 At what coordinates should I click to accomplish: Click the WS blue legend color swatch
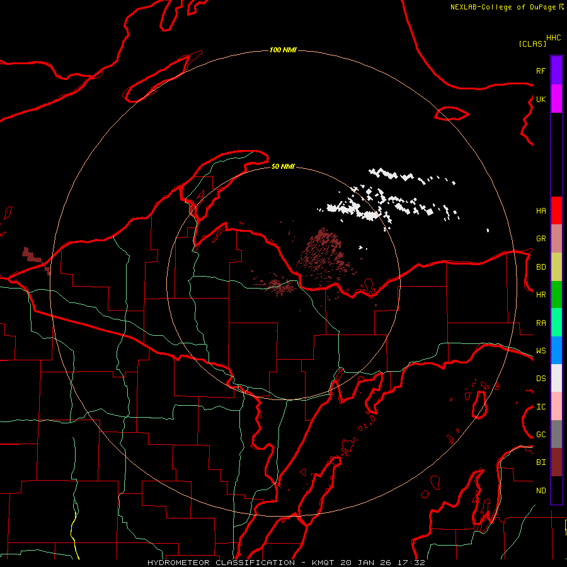coord(556,350)
